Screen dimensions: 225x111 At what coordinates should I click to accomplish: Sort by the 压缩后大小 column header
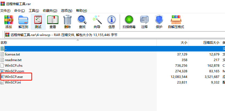205,43
